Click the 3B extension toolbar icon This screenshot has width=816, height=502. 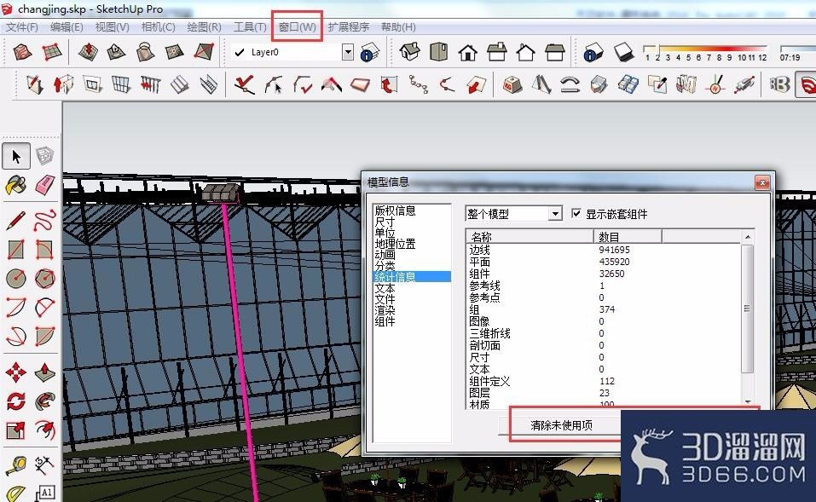click(779, 84)
